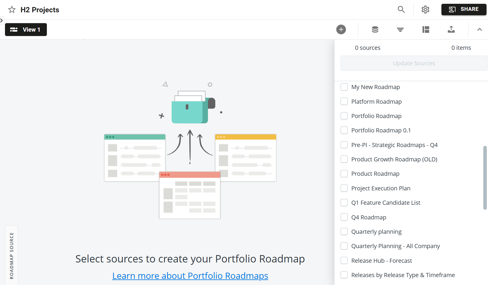Click the SHARE button

pyautogui.click(x=464, y=9)
